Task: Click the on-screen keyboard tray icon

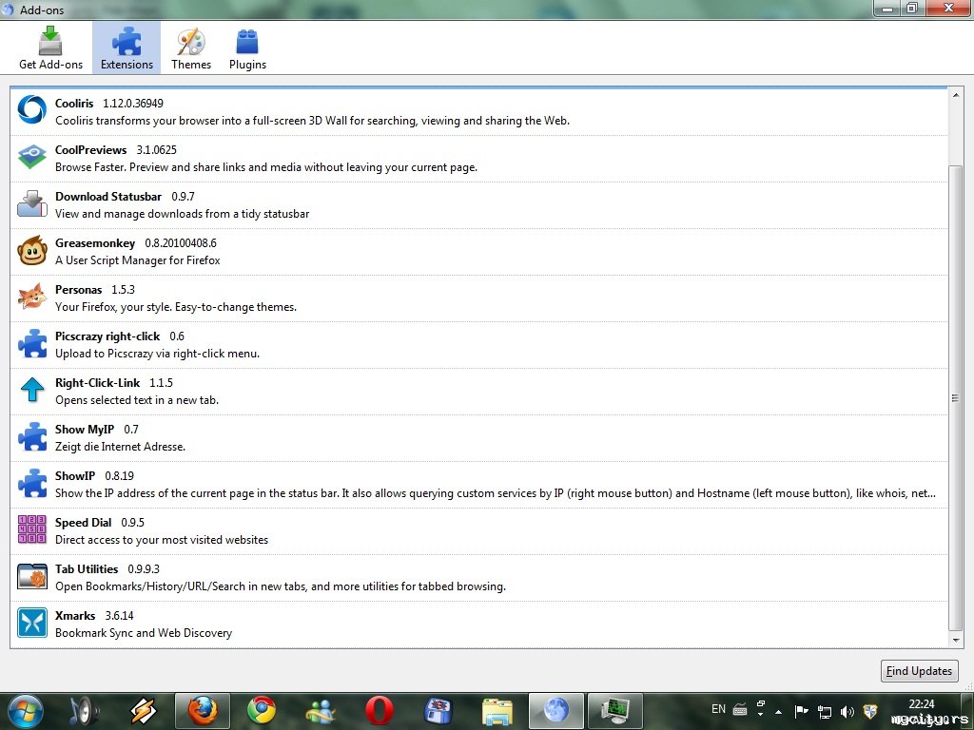Action: click(x=740, y=709)
